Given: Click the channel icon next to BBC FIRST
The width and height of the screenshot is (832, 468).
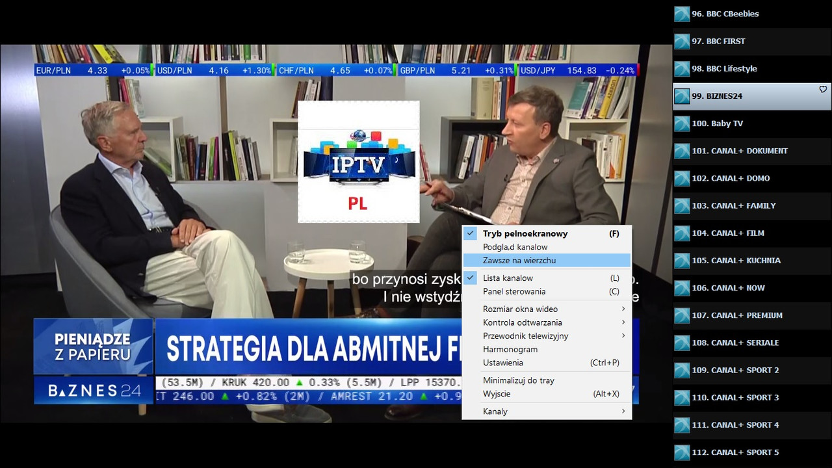Looking at the screenshot, I should click(682, 41).
